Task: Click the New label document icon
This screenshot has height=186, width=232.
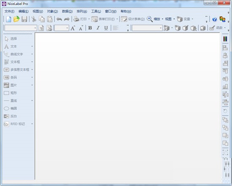Action: [x=8, y=19]
